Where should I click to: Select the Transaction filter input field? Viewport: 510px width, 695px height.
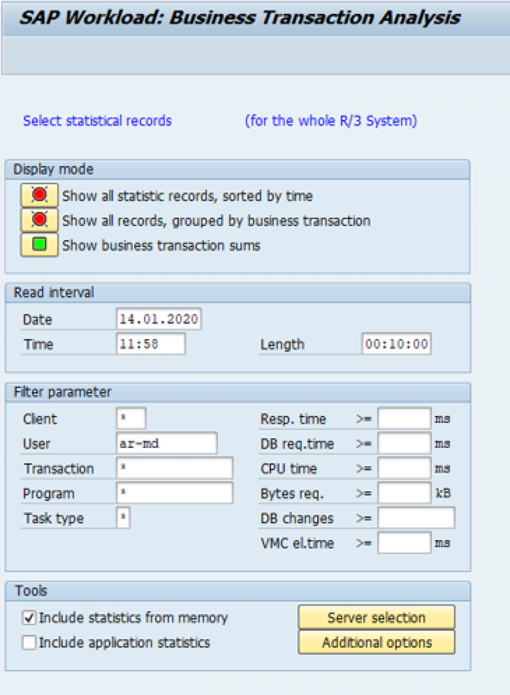coord(174,468)
